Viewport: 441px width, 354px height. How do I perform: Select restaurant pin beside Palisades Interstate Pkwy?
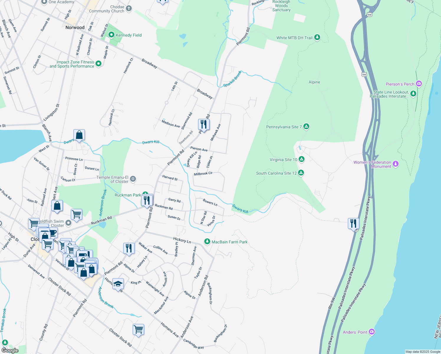pos(353,224)
